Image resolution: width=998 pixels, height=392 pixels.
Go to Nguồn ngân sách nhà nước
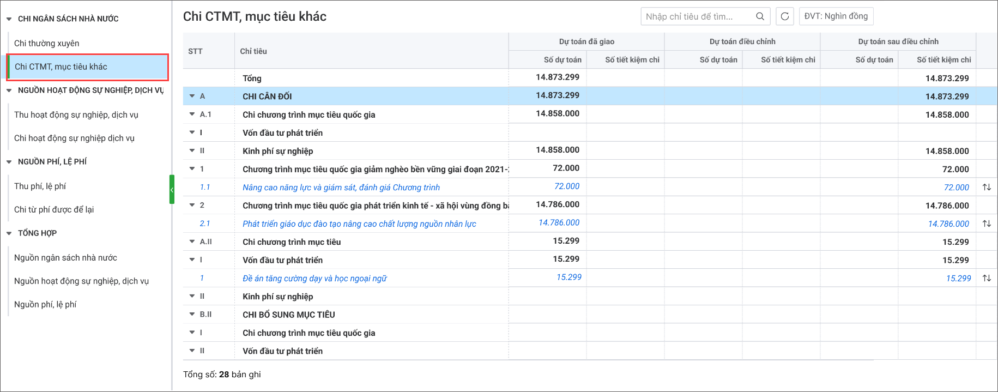65,257
